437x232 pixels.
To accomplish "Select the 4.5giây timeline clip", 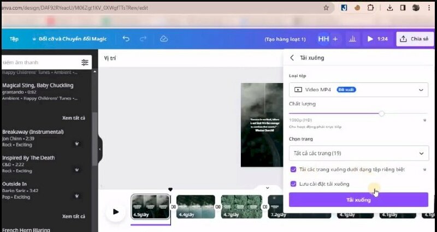I will click(x=151, y=207).
